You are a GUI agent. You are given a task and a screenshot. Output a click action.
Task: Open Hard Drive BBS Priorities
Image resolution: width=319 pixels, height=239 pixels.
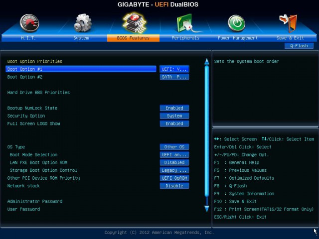(x=38, y=93)
